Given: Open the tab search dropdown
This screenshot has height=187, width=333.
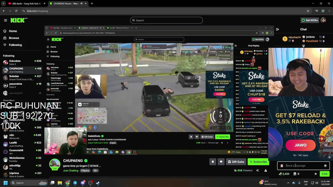Looking at the screenshot, I should pos(3,4).
